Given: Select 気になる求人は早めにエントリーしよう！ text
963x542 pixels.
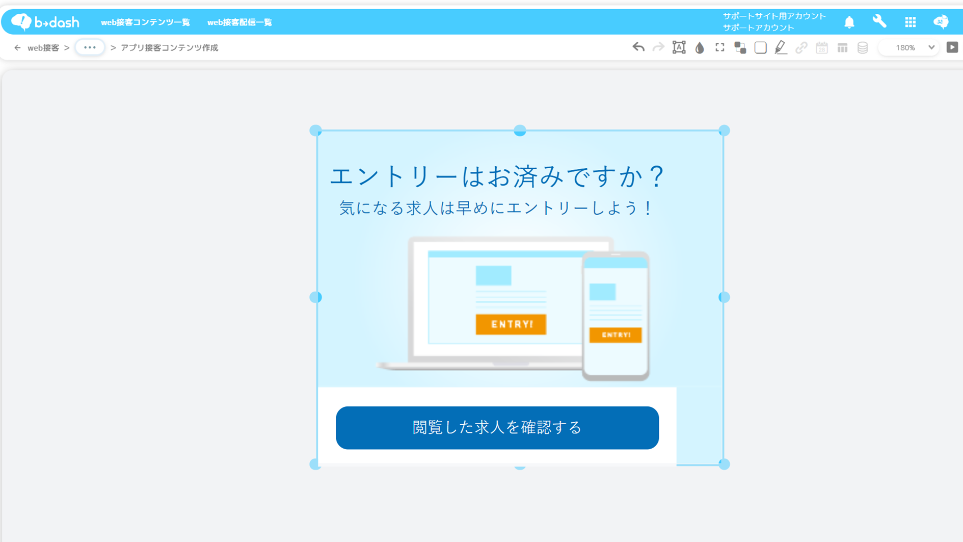Looking at the screenshot, I should (x=496, y=208).
